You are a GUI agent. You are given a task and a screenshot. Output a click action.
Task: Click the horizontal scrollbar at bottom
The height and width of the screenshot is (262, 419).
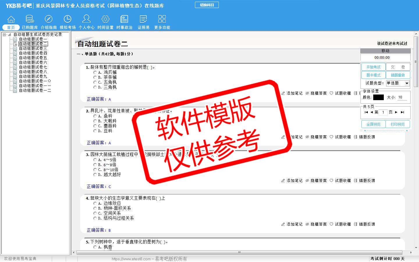pos(239,252)
